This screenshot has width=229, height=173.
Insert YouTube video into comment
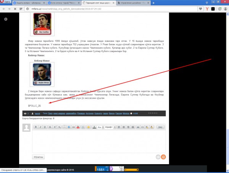[78, 127]
